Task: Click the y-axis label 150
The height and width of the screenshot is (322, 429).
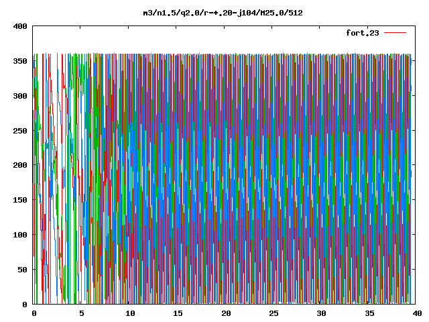Action: (x=20, y=200)
